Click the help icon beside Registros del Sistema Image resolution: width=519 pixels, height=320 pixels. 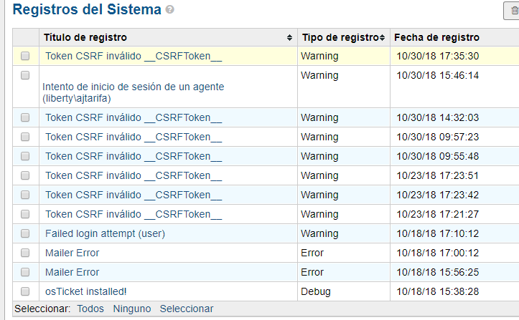[170, 9]
